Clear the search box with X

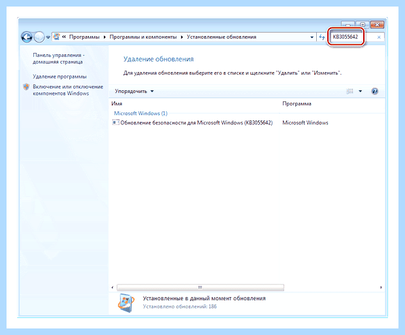[x=379, y=37]
